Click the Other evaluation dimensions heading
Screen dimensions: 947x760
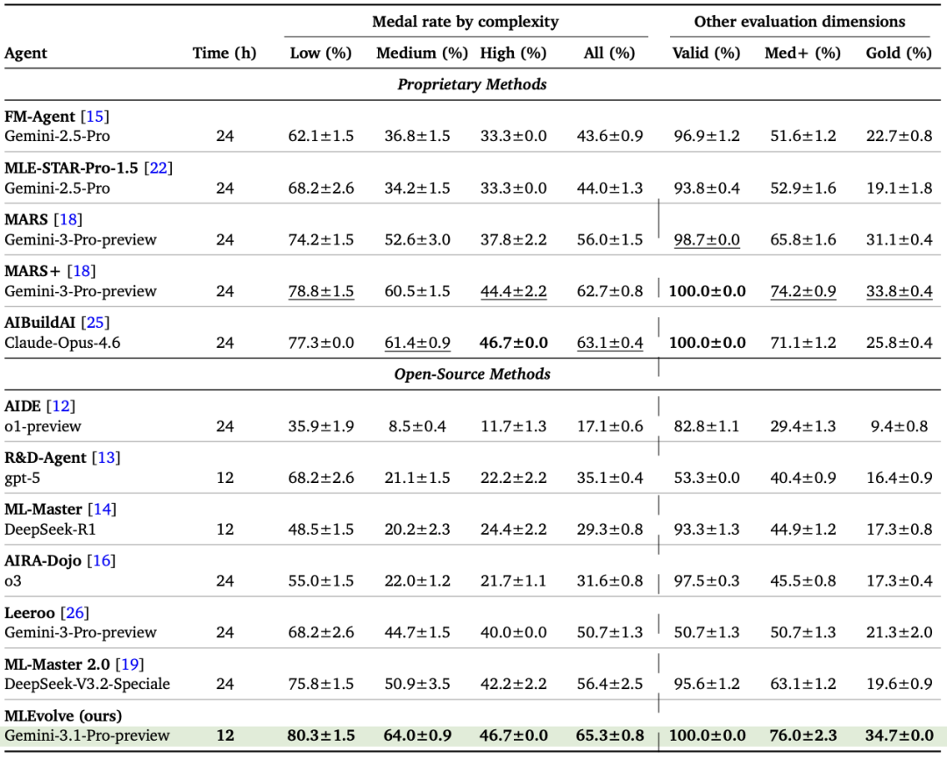click(x=800, y=22)
